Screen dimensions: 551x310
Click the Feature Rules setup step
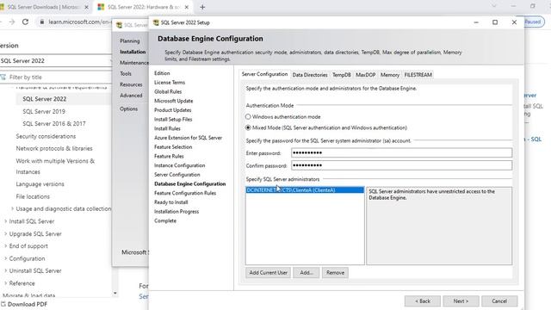[x=169, y=156]
